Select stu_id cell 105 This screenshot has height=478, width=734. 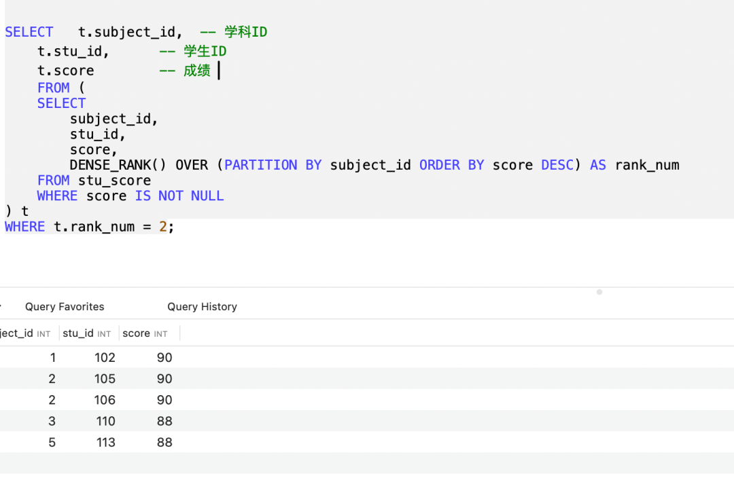(105, 378)
